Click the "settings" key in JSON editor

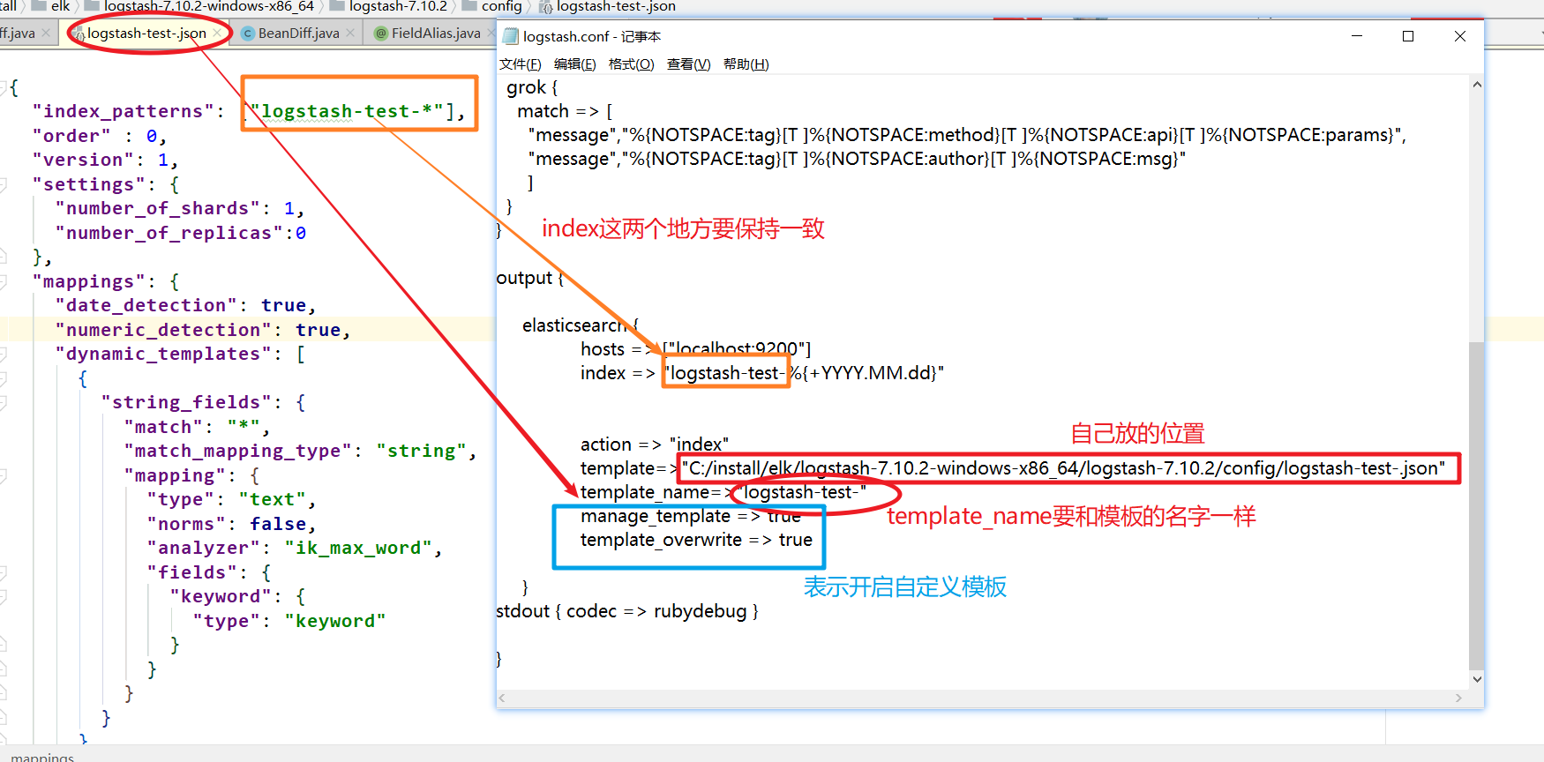click(88, 184)
